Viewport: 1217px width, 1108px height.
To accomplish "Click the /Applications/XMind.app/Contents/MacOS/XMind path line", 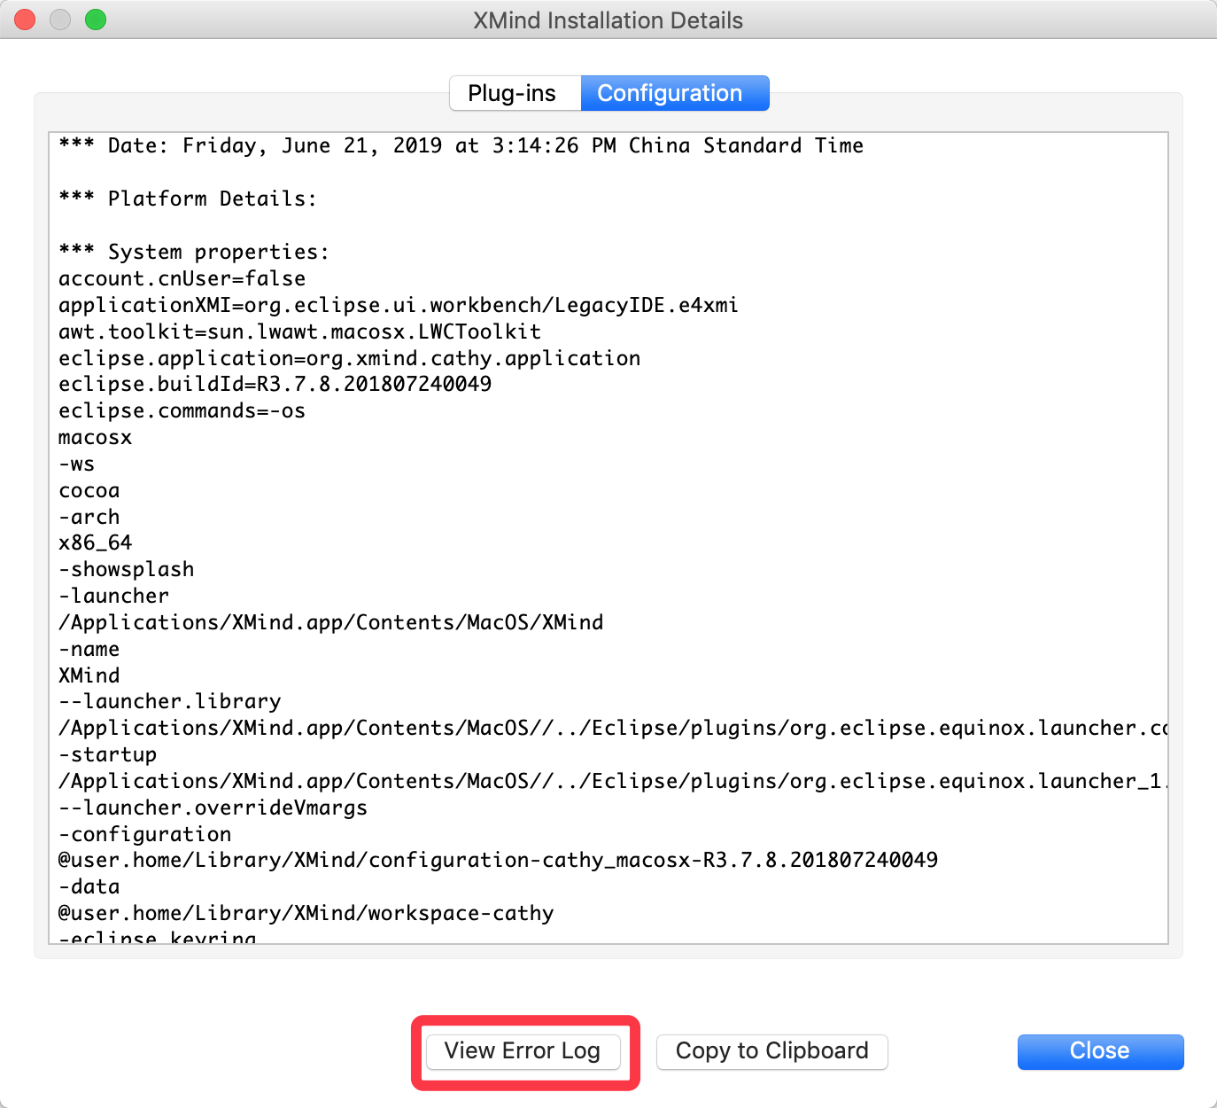I will (331, 622).
